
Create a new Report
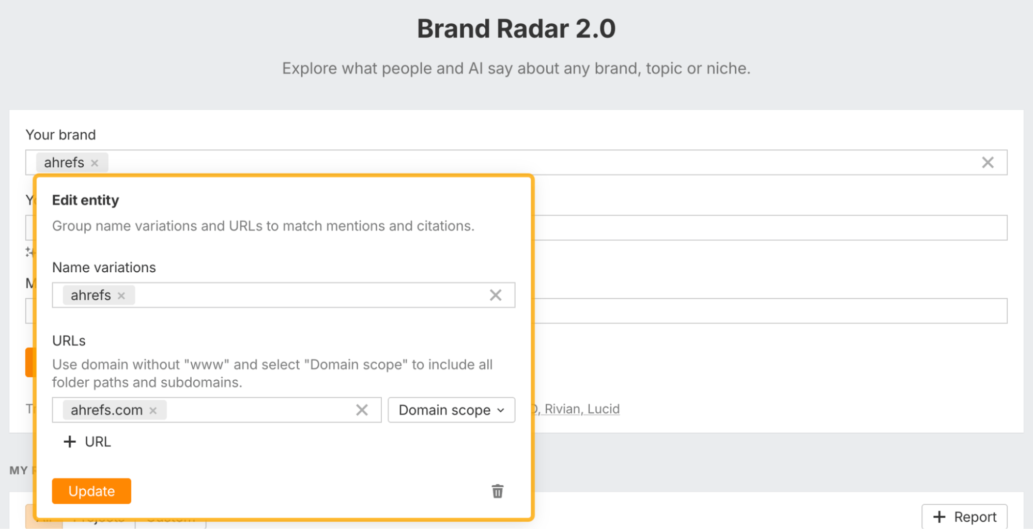coord(964,517)
